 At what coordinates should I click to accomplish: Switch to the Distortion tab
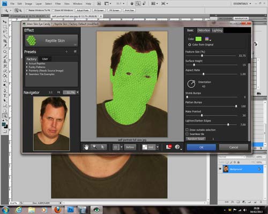pos(204,30)
